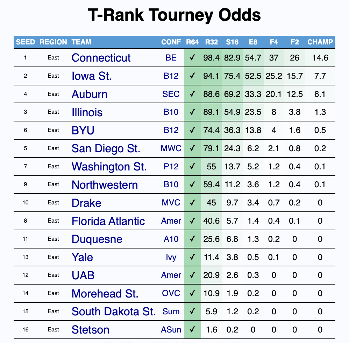The width and height of the screenshot is (349, 343).
Task: Click the ASun conference link
Action: 171,330
